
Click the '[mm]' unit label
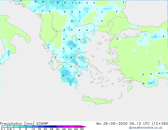tap(29, 124)
